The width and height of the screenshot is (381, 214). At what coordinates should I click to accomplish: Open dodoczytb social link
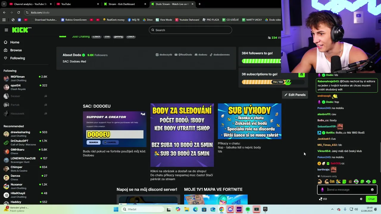pos(164,55)
